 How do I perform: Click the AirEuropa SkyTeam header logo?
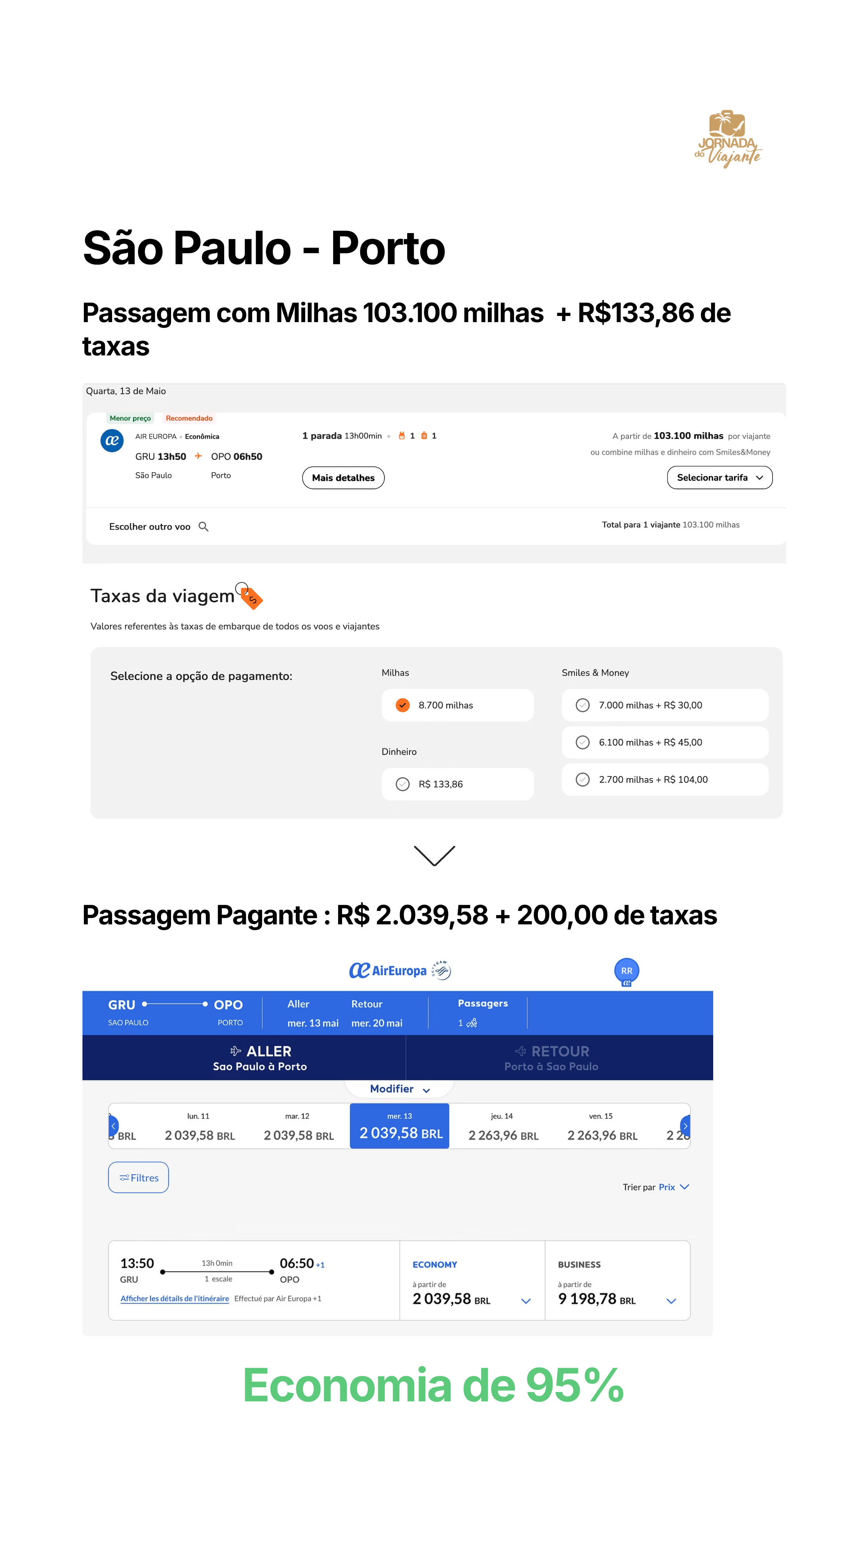point(400,970)
